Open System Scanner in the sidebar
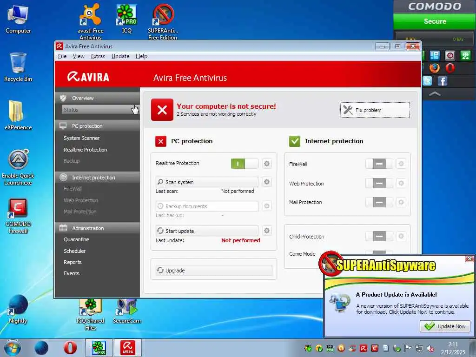This screenshot has width=476, height=357. (x=81, y=138)
